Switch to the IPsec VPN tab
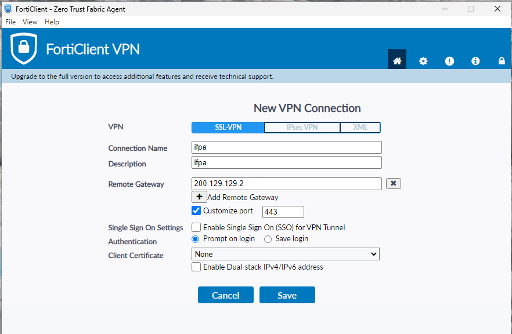The height and width of the screenshot is (334, 512). pyautogui.click(x=302, y=127)
